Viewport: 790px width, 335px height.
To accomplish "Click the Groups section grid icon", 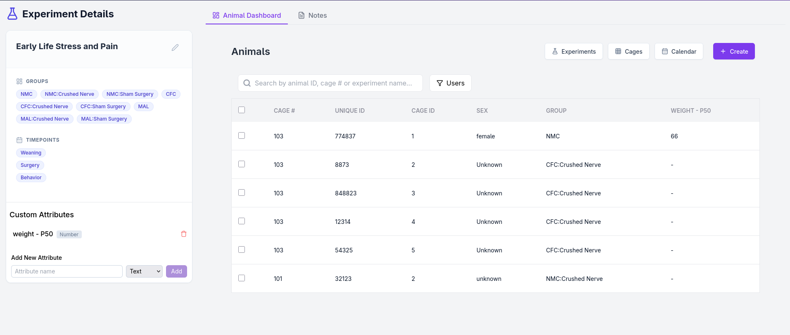I will click(x=19, y=81).
